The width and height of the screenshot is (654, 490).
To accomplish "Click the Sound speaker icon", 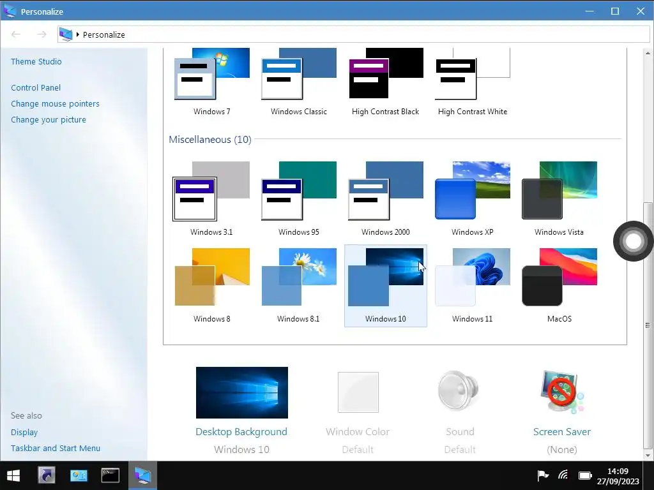I will (458, 391).
